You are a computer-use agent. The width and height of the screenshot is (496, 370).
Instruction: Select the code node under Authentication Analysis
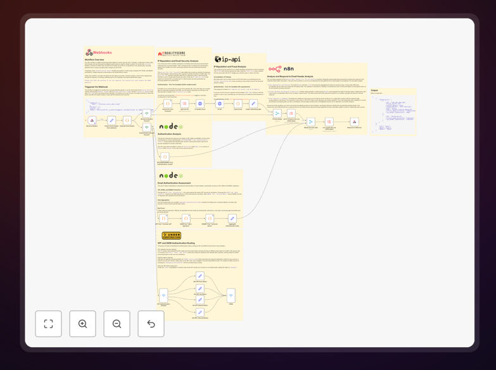pos(165,157)
